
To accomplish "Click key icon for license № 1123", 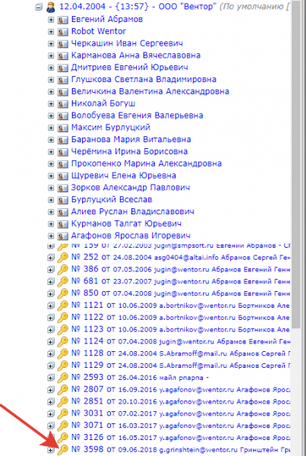I will (x=62, y=330).
